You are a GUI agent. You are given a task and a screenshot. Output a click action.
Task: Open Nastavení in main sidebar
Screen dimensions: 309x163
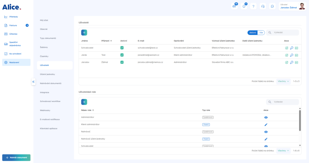point(16,63)
